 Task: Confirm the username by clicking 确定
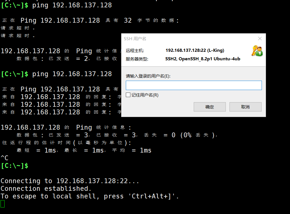pyautogui.click(x=210, y=107)
